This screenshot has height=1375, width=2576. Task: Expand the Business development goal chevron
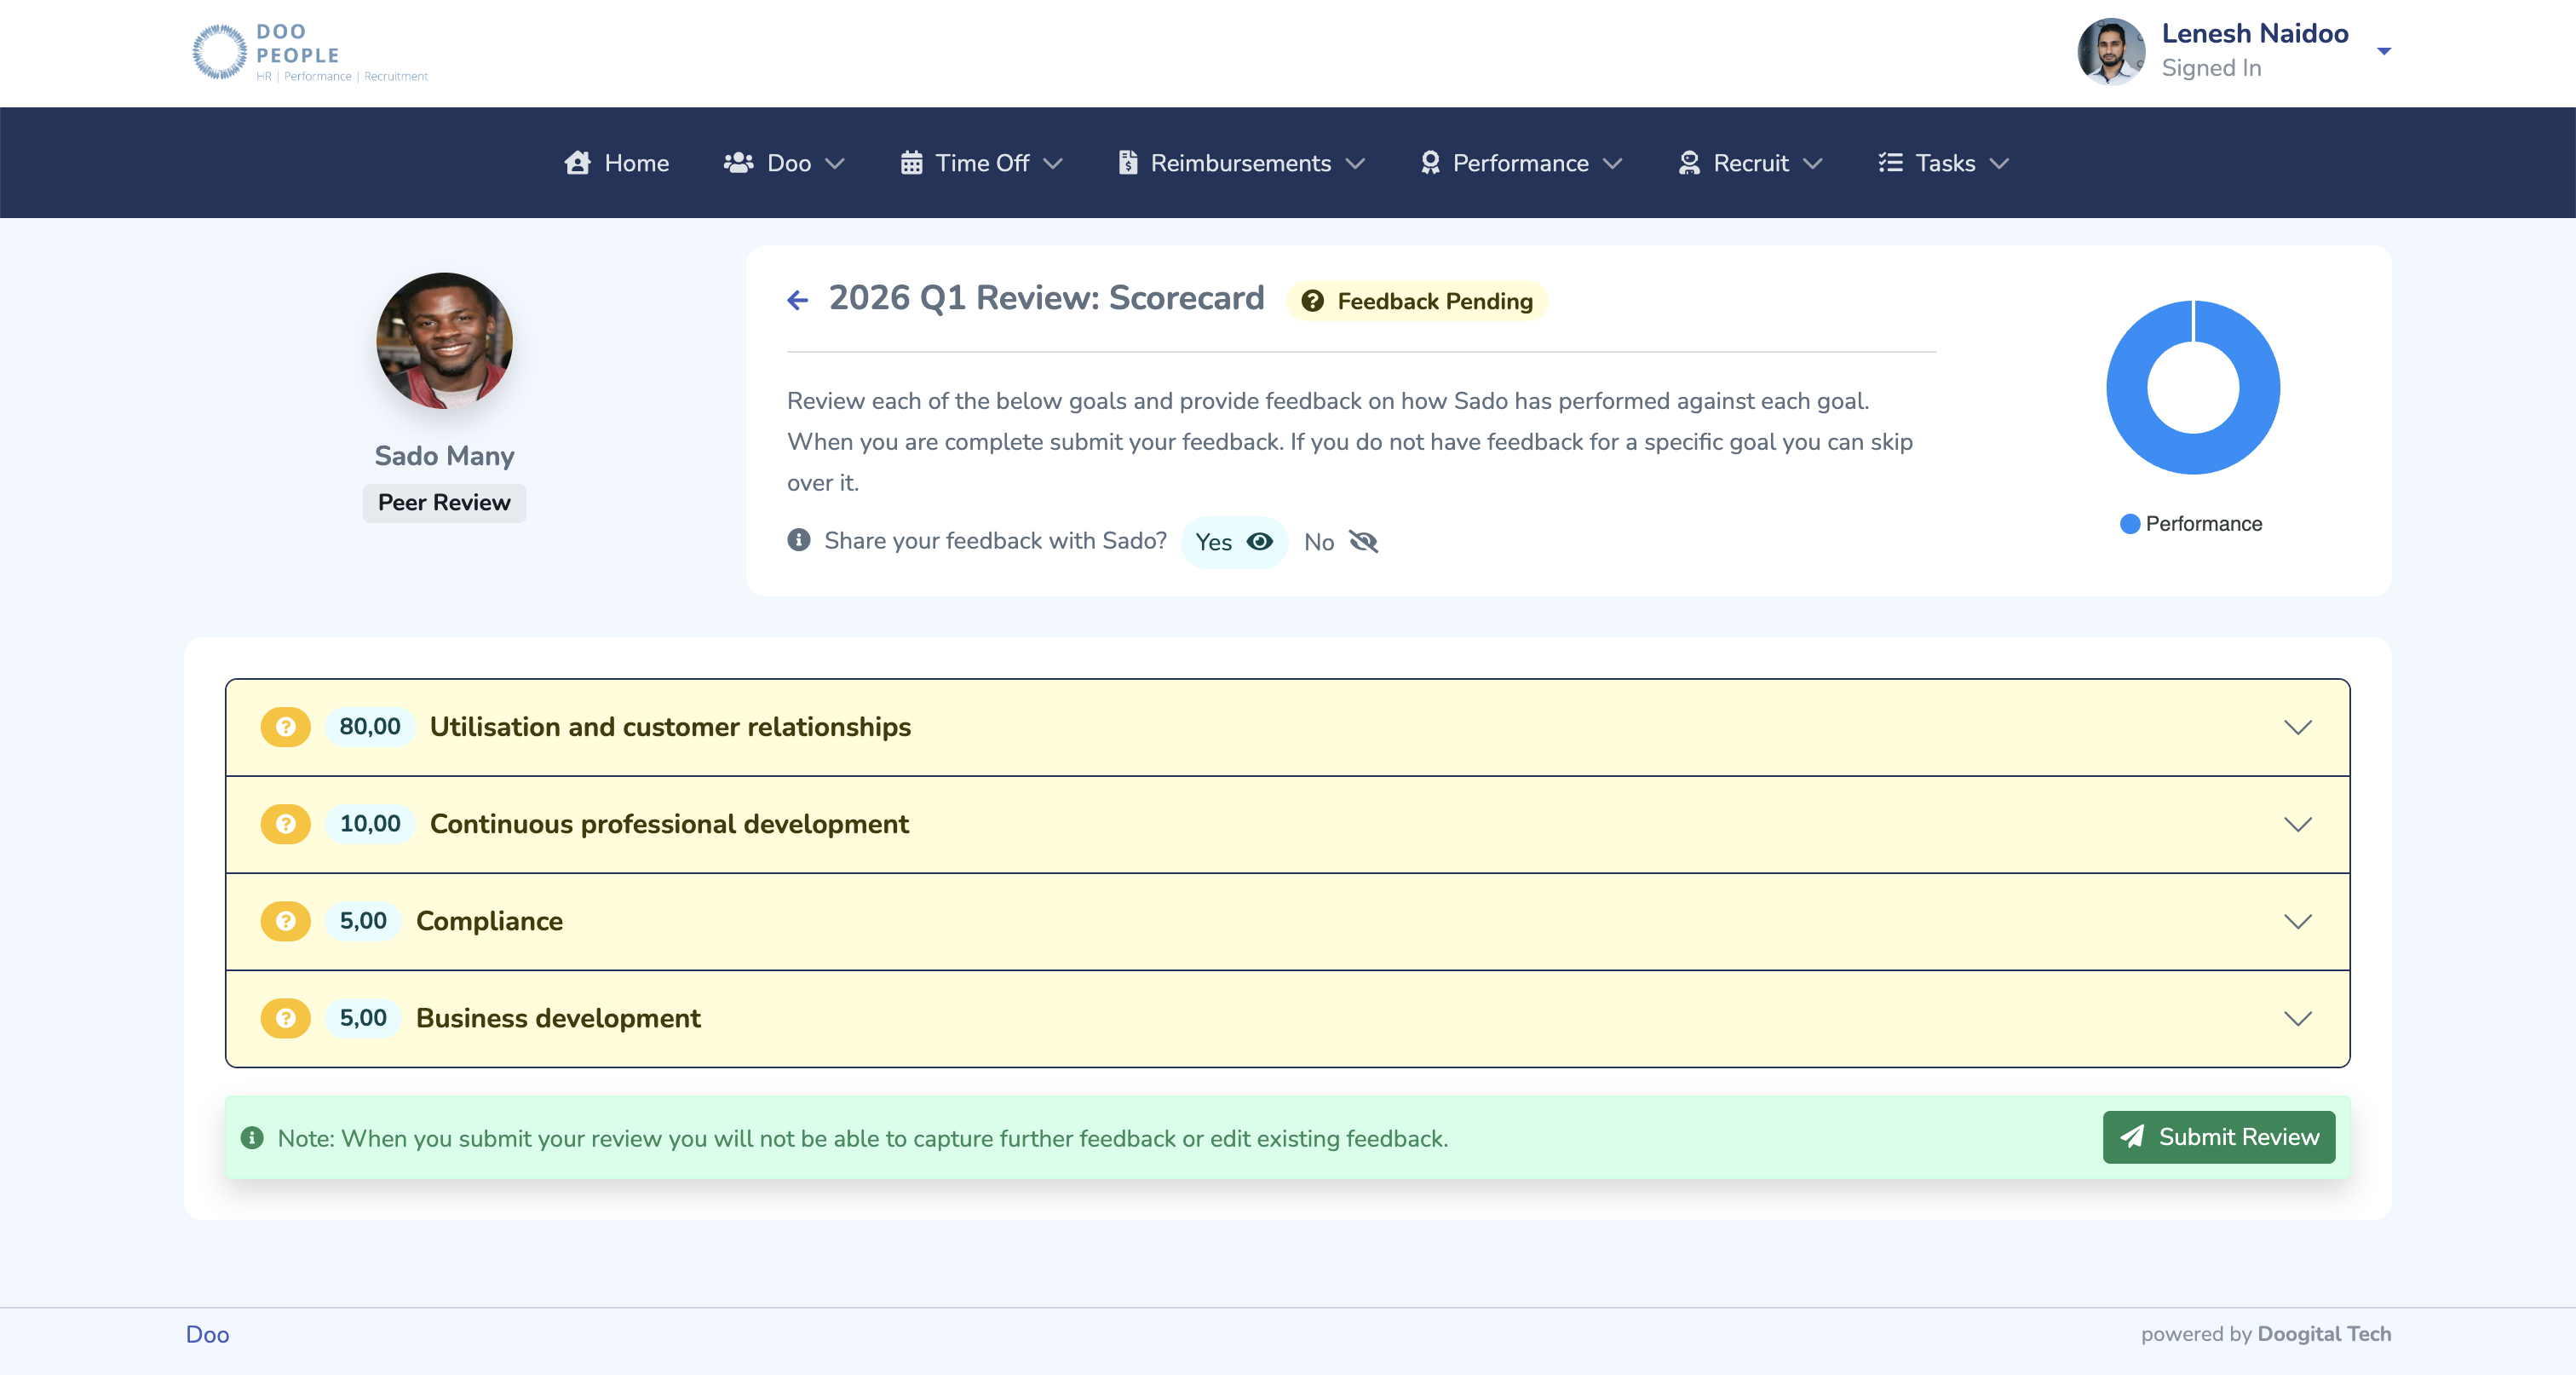2297,1018
